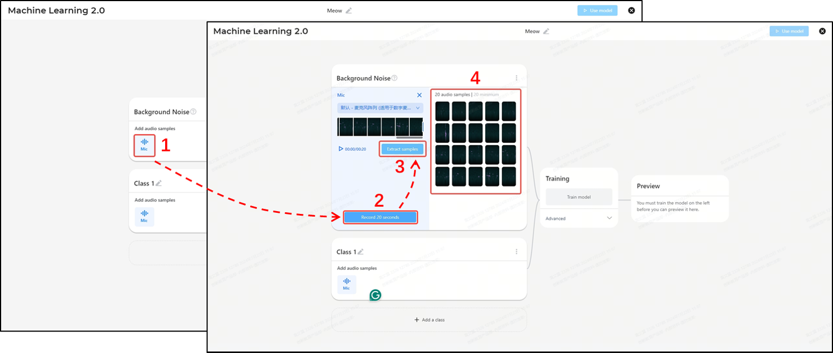Click the help icon next to Background Noise in the front window
Screen dimensions: 833x353
point(395,78)
